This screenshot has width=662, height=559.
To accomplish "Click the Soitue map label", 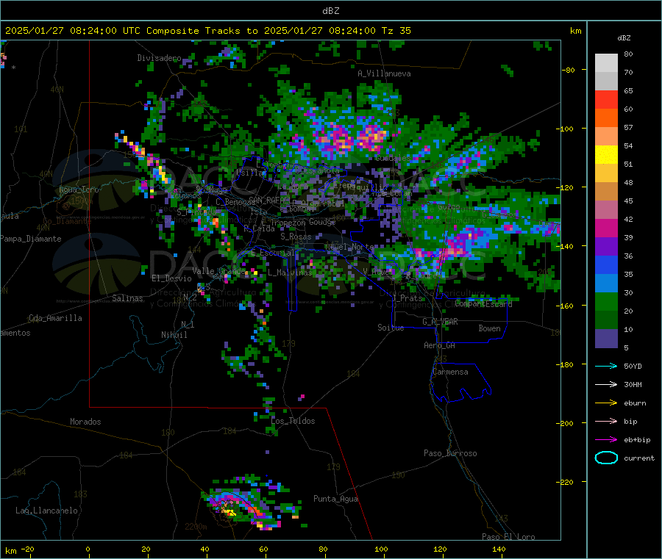I will pyautogui.click(x=391, y=328).
